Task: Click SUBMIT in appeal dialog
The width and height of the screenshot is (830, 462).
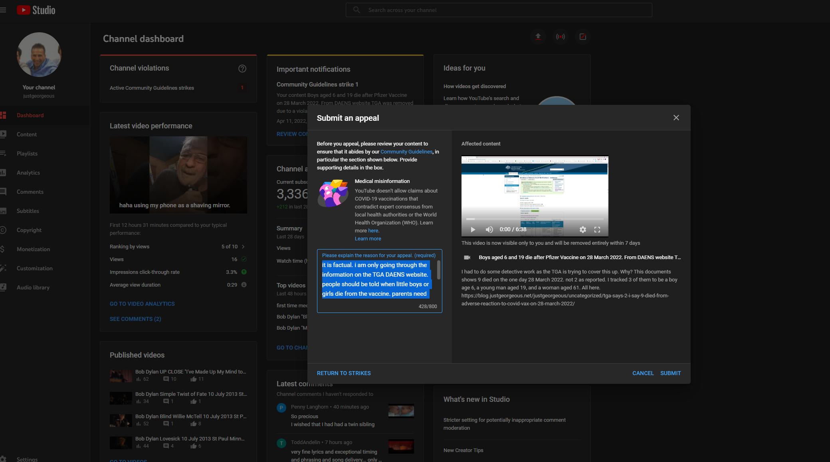Action: click(x=671, y=374)
